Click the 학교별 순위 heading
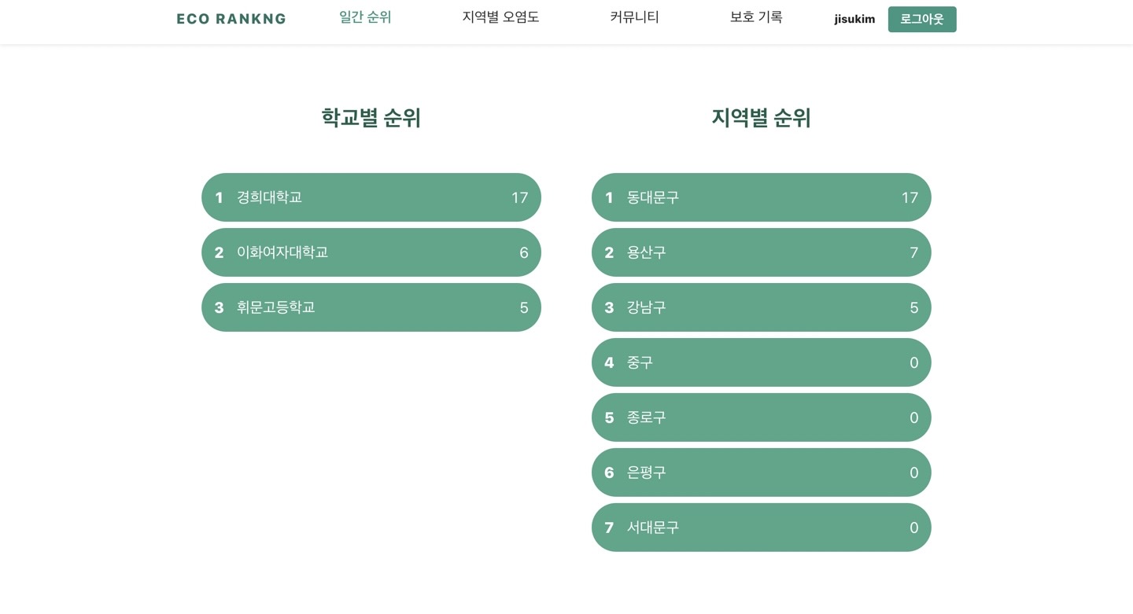 371,118
